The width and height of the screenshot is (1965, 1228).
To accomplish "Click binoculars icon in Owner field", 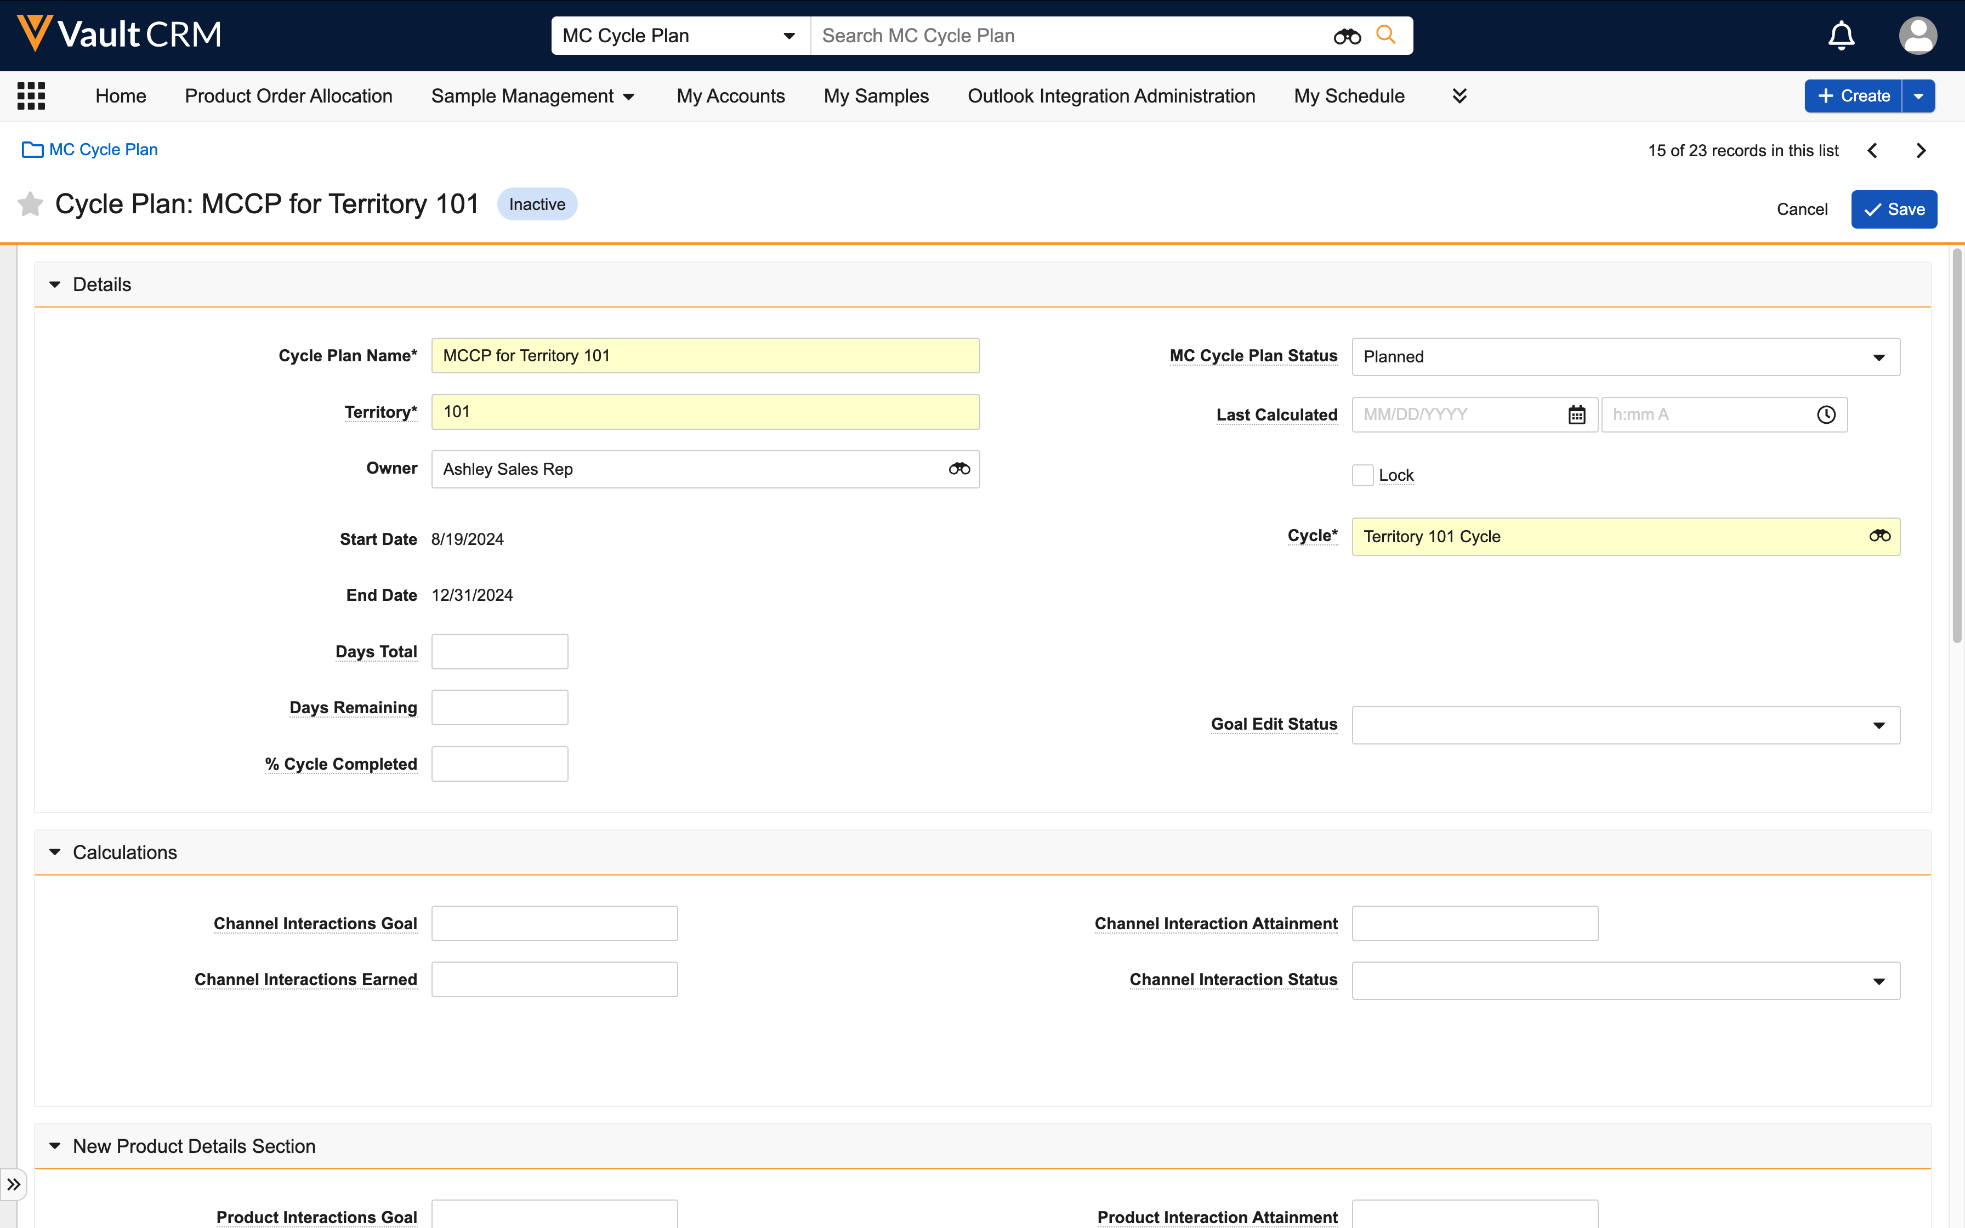I will point(959,469).
